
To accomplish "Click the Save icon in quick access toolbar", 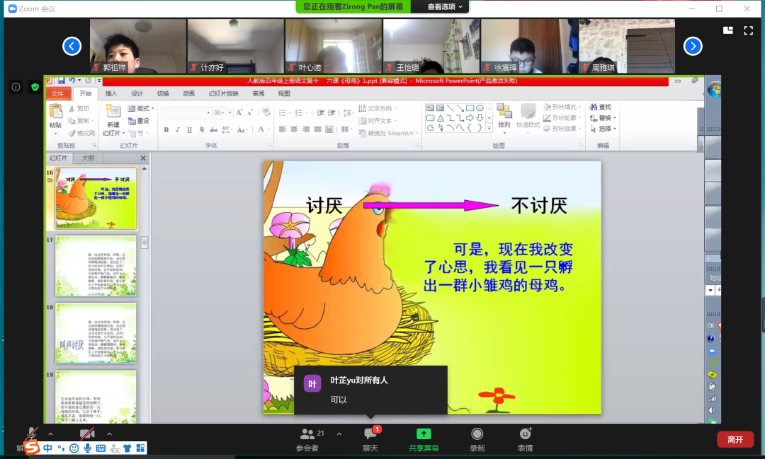I will 62,81.
